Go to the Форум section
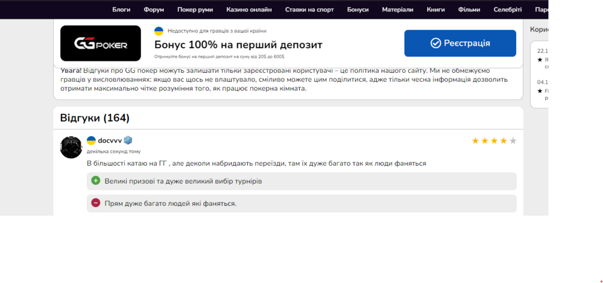Viewport: 603px width, 283px height. (154, 10)
